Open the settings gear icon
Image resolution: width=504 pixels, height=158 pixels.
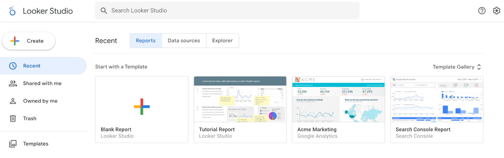point(496,11)
